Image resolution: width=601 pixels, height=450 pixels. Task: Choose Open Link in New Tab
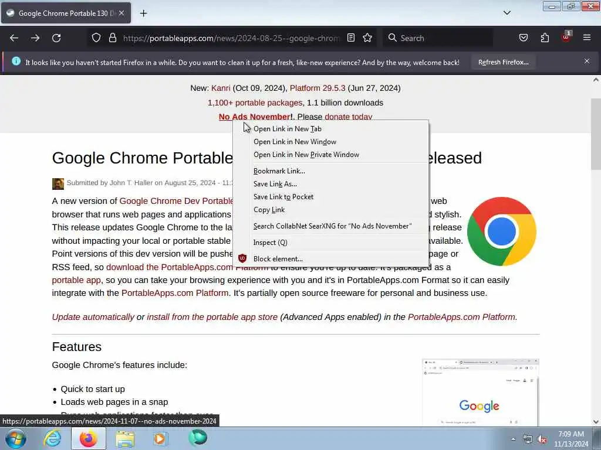(330, 129)
